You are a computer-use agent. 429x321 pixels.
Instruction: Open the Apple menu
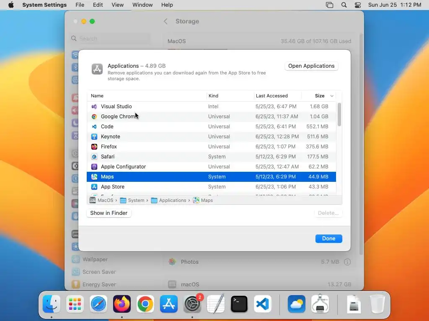[11, 5]
